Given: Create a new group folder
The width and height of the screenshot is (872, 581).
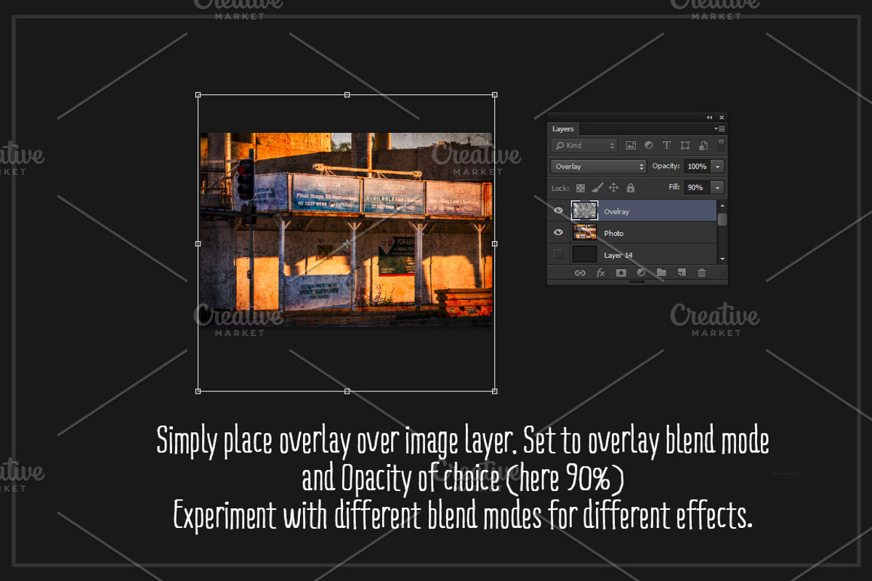Looking at the screenshot, I should (x=661, y=273).
